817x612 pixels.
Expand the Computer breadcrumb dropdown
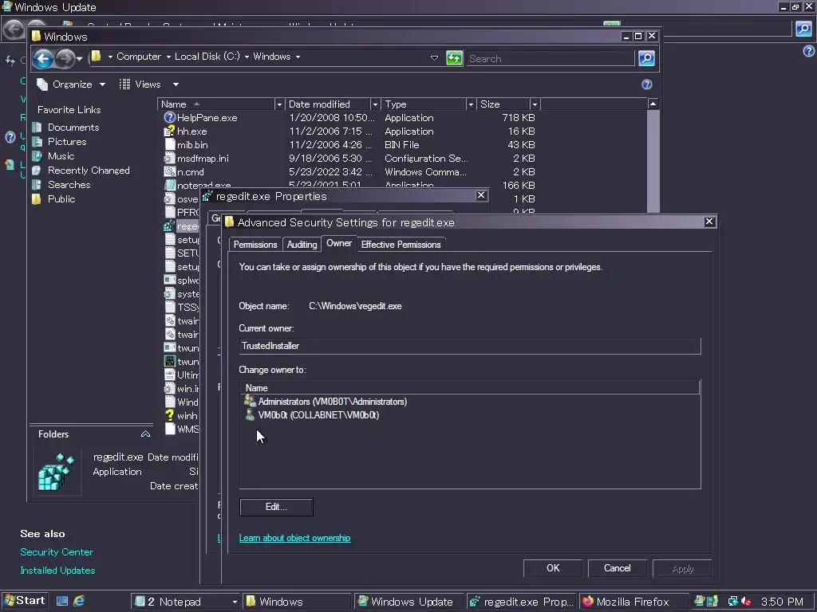click(169, 57)
